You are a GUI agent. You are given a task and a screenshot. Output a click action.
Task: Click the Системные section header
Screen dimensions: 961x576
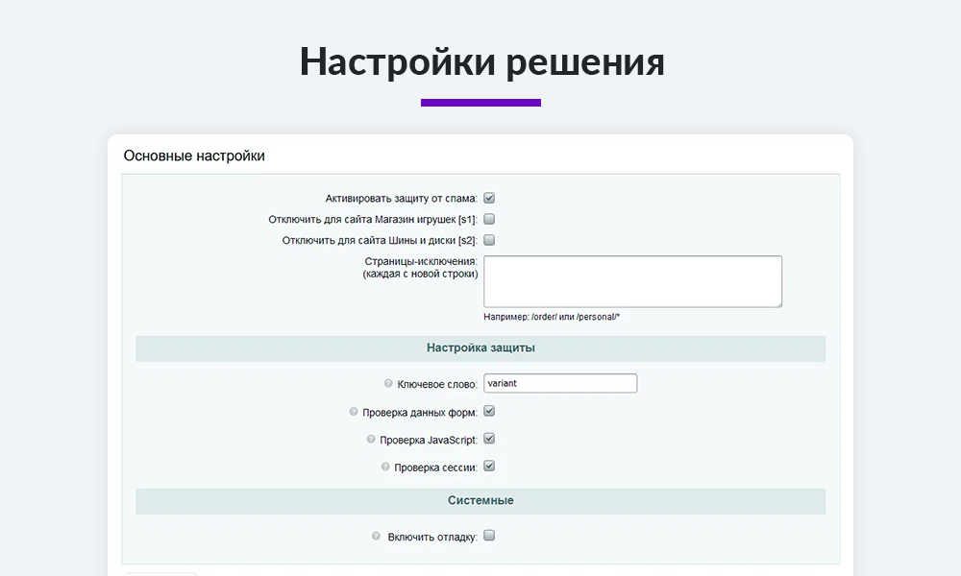click(480, 500)
